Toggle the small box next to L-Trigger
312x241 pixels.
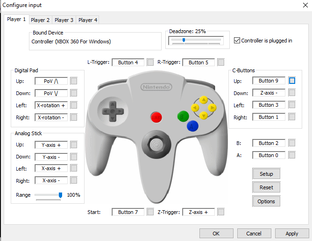tap(150, 62)
